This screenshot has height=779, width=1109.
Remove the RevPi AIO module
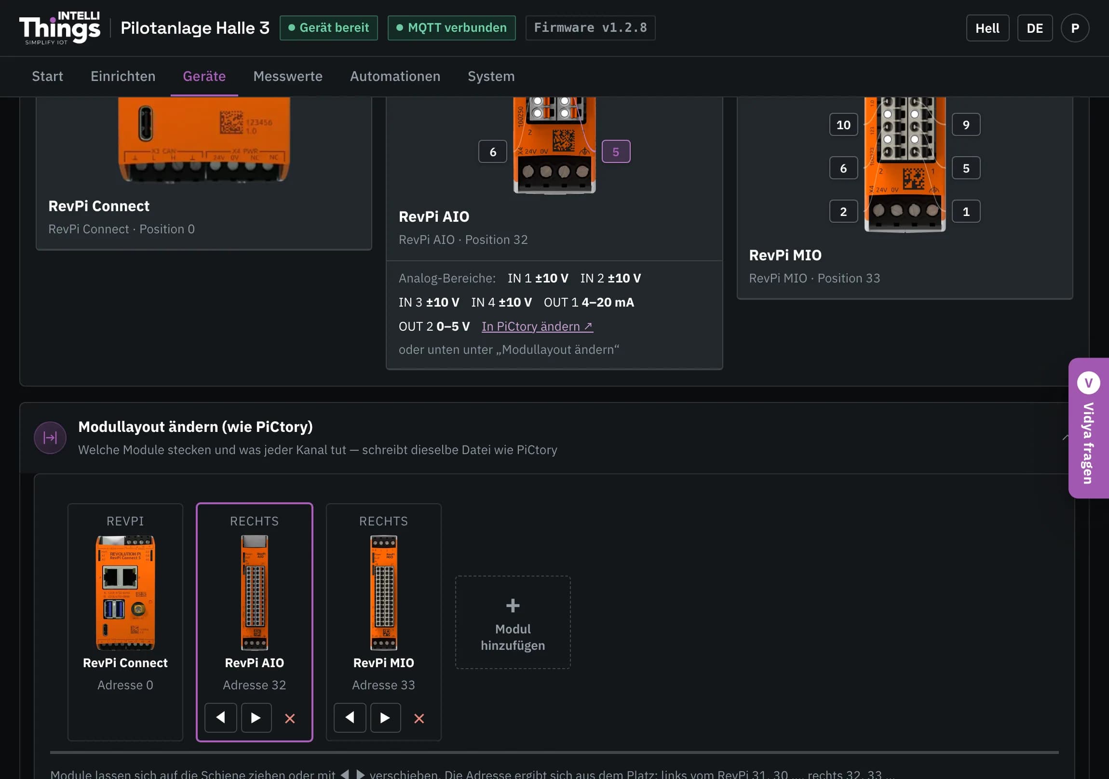[x=290, y=718]
